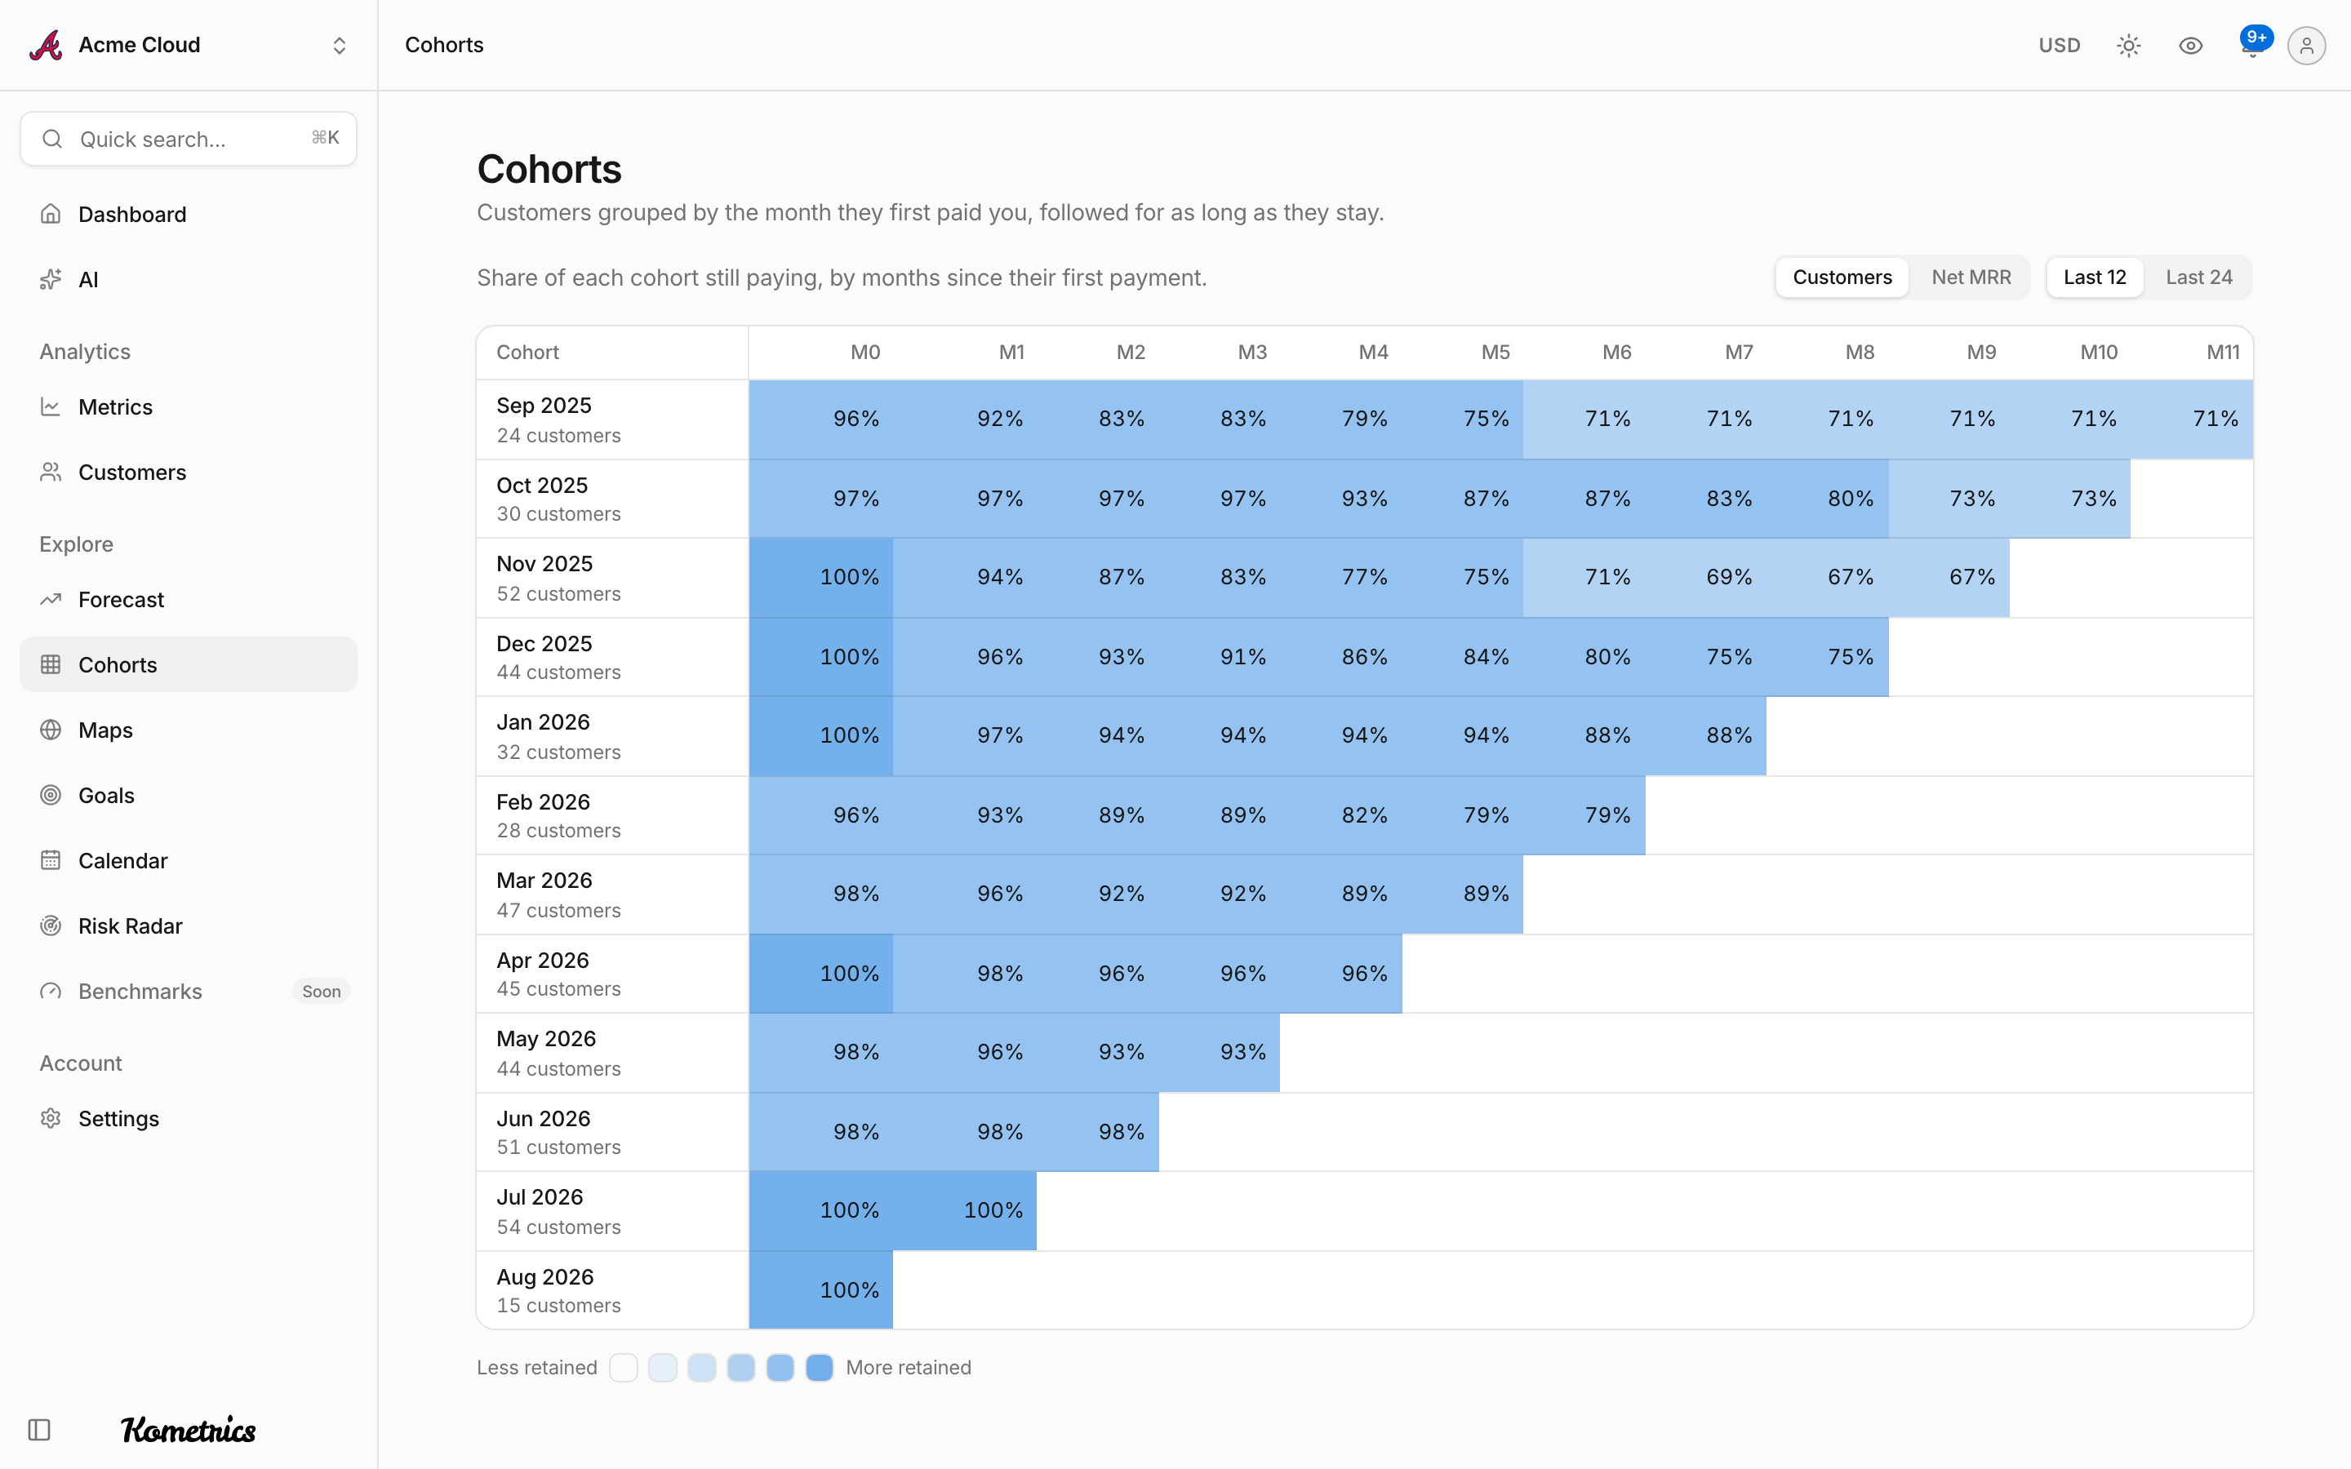Open the Maps globe icon

click(51, 730)
